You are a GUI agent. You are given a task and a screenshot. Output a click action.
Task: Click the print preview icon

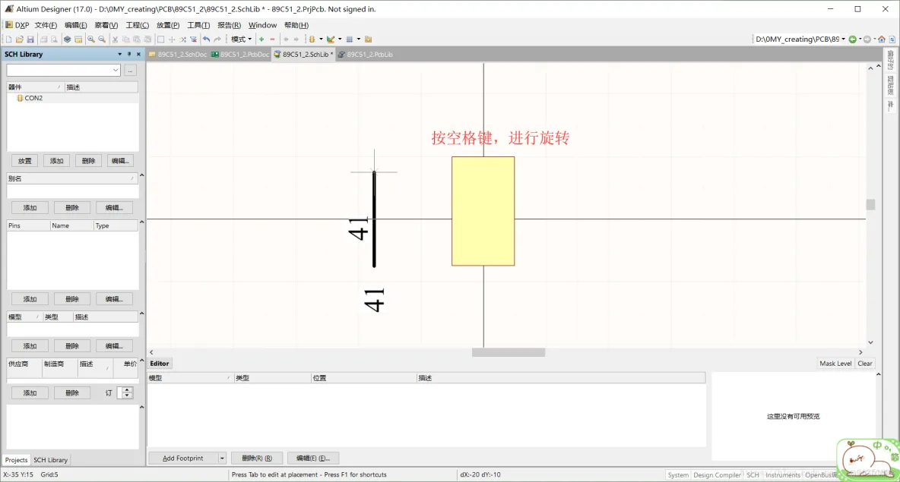[54, 39]
